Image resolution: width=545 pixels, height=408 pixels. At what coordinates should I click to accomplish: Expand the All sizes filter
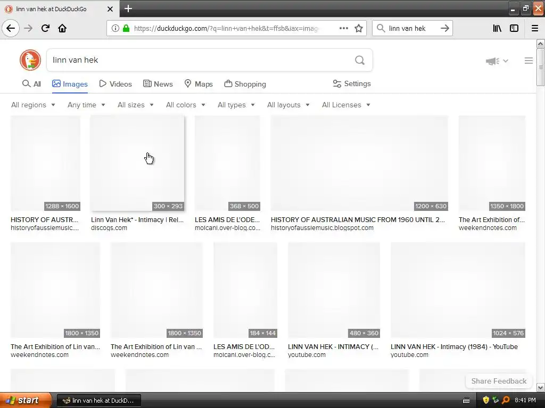(x=135, y=105)
